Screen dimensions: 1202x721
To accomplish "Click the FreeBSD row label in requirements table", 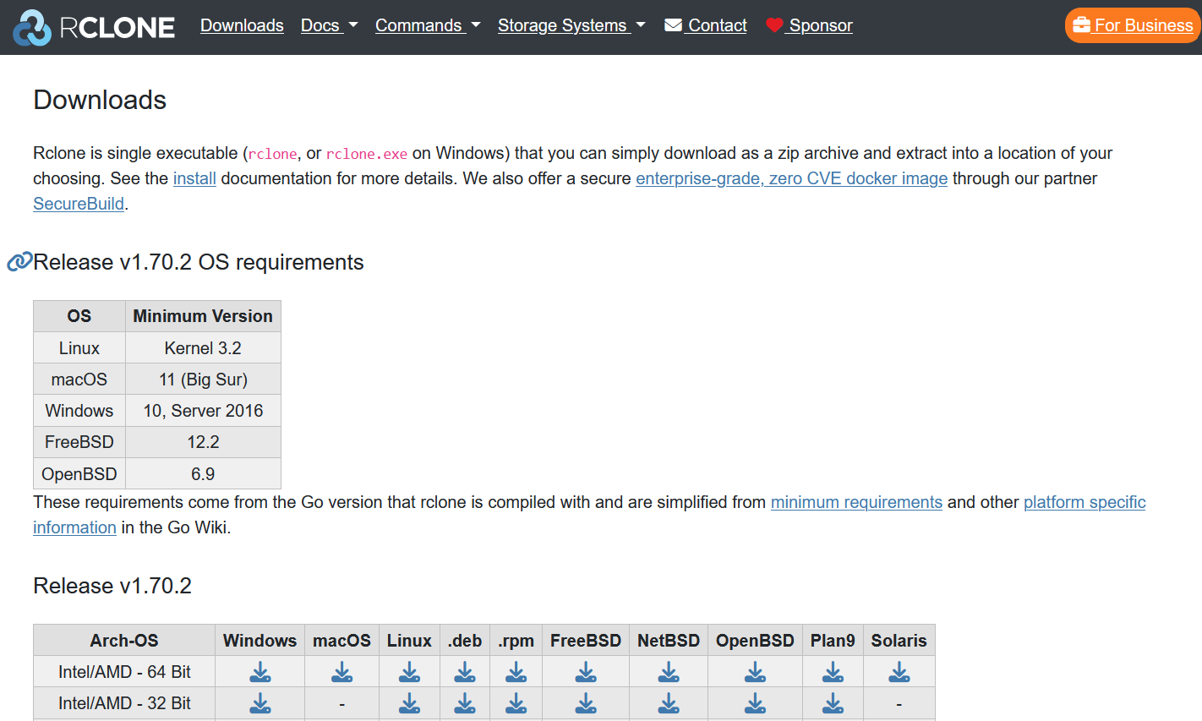I will coord(79,442).
